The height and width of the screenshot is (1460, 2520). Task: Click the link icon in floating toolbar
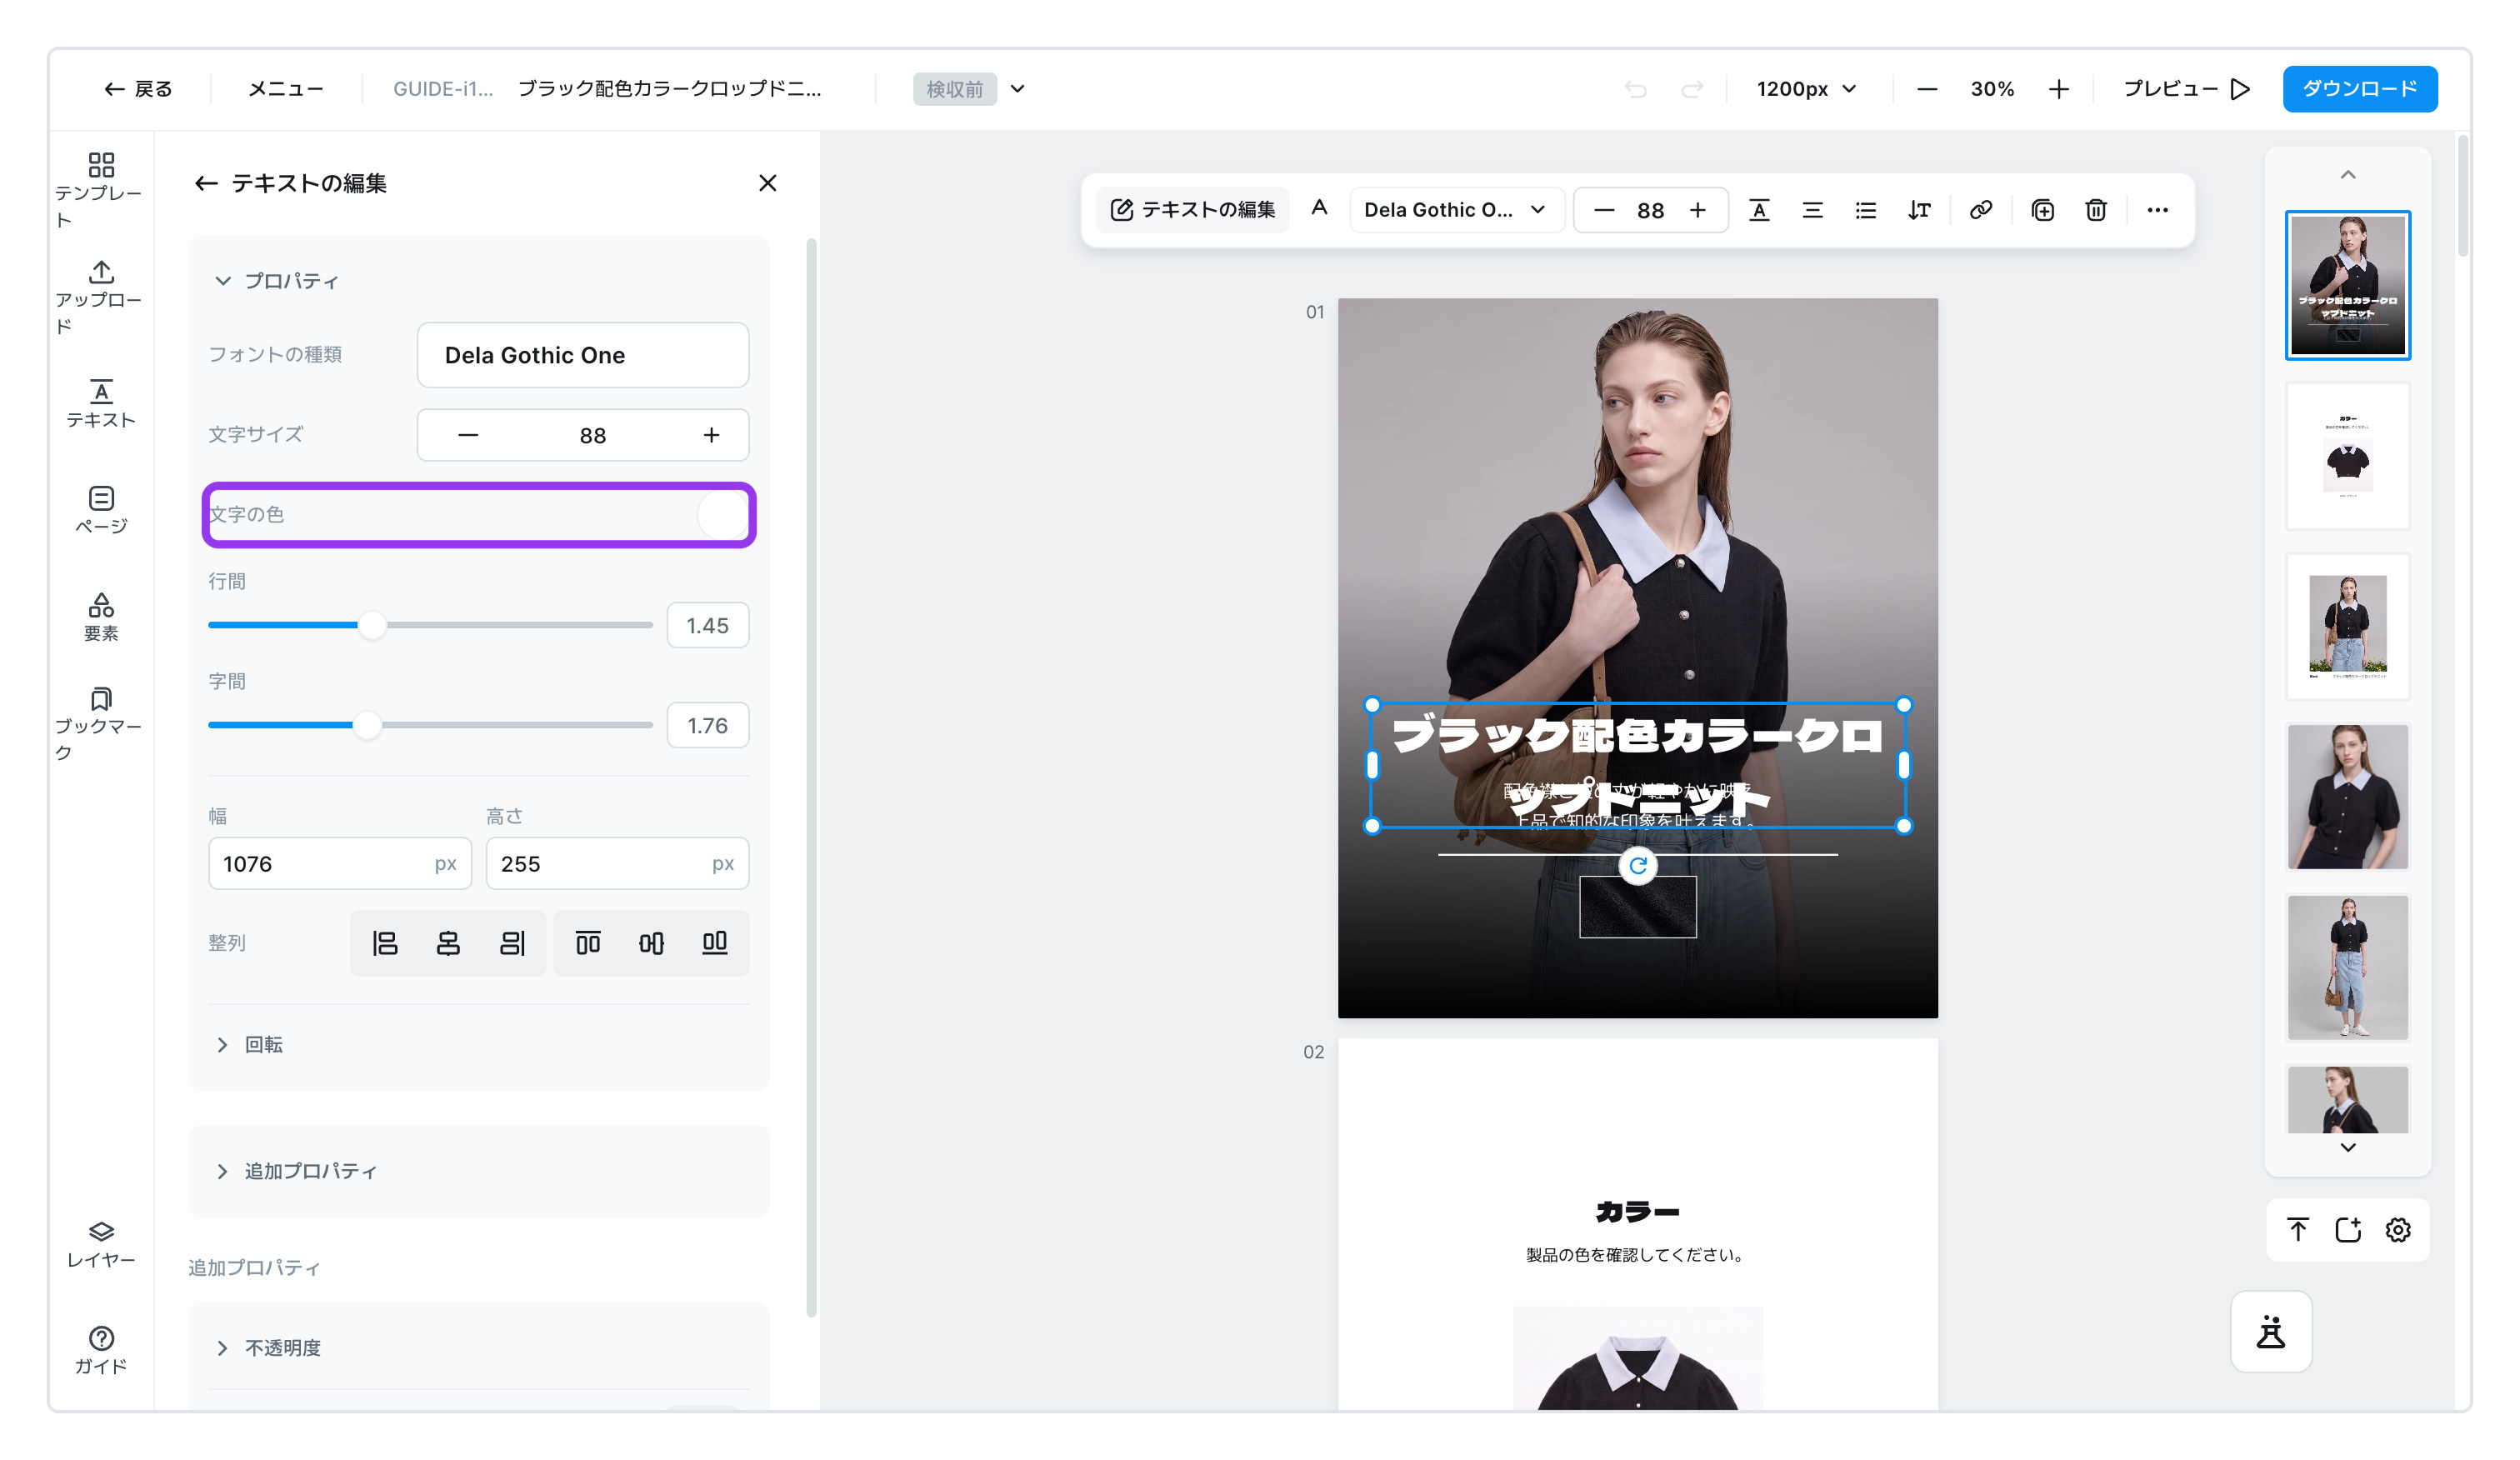pos(1980,210)
